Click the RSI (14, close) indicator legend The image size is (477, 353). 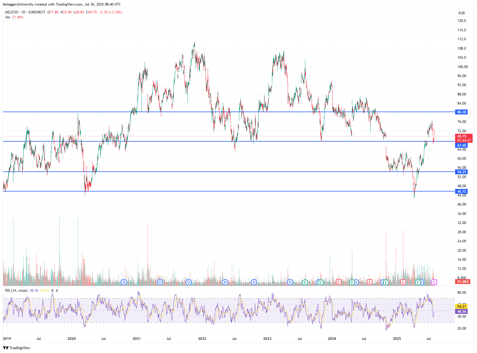point(16,291)
